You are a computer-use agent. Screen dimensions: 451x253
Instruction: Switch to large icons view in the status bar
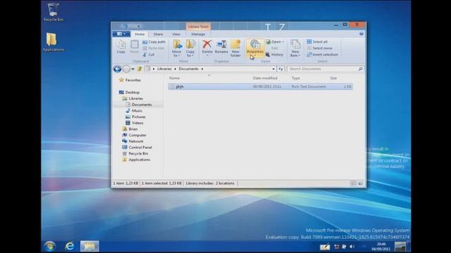tap(360, 183)
